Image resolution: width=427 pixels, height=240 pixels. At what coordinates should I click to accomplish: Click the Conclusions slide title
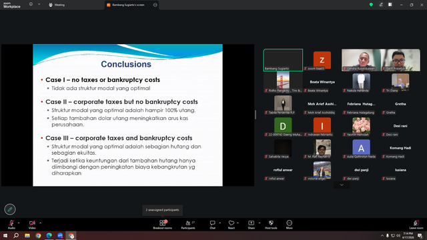coord(126,64)
